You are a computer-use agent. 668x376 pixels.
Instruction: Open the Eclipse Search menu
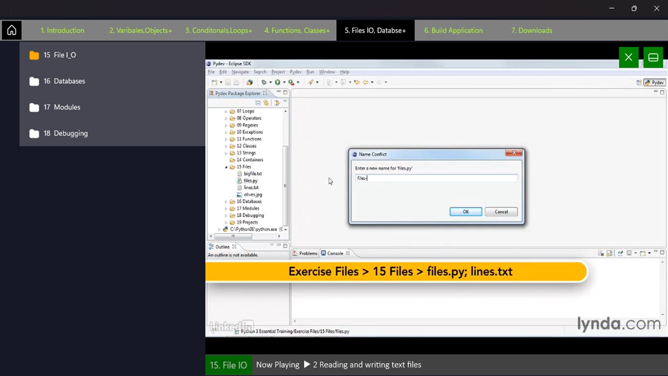pos(260,72)
